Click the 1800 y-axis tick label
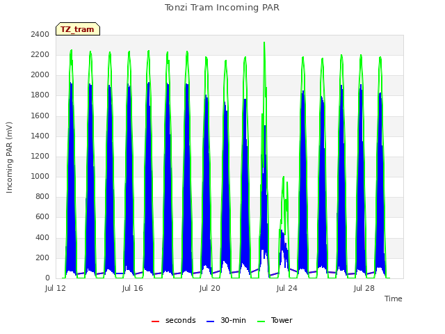The height and width of the screenshot is (334, 445). [x=40, y=95]
